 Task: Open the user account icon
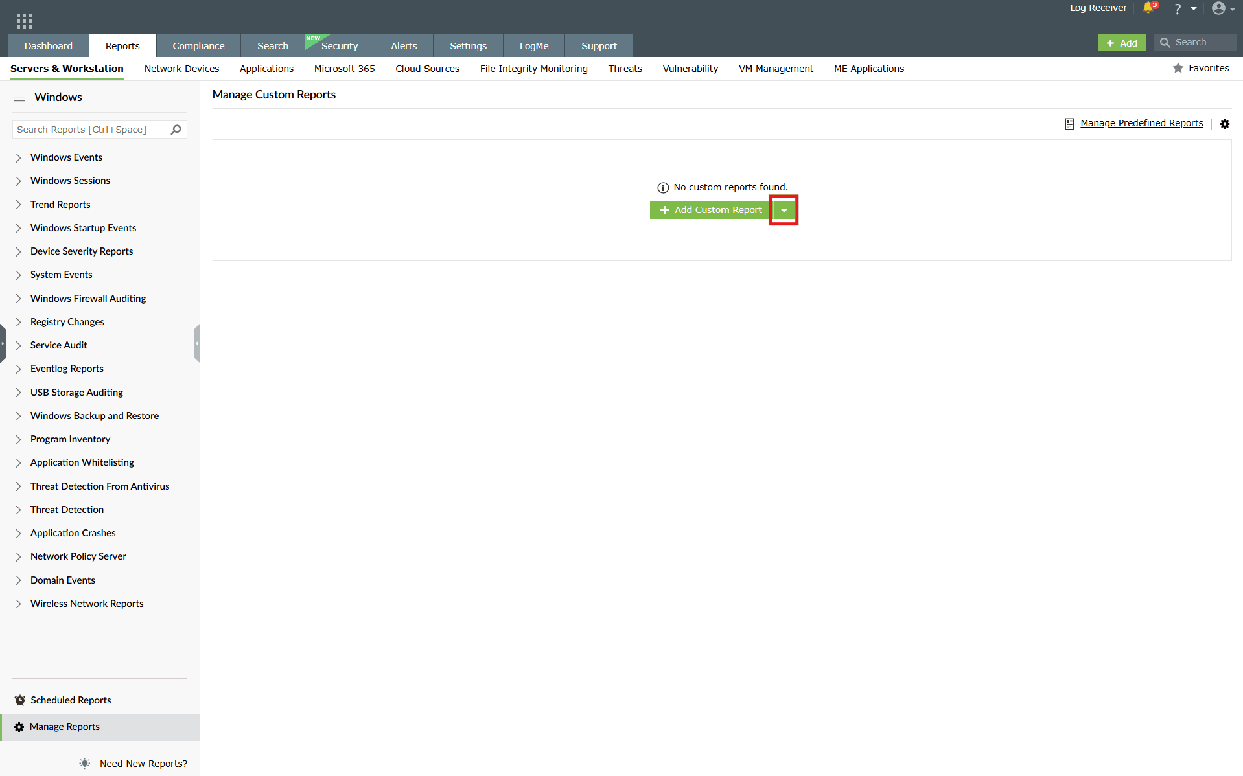click(x=1220, y=8)
